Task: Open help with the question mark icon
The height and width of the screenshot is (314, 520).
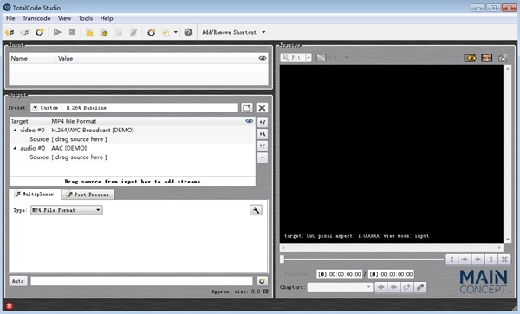Action: (188, 32)
